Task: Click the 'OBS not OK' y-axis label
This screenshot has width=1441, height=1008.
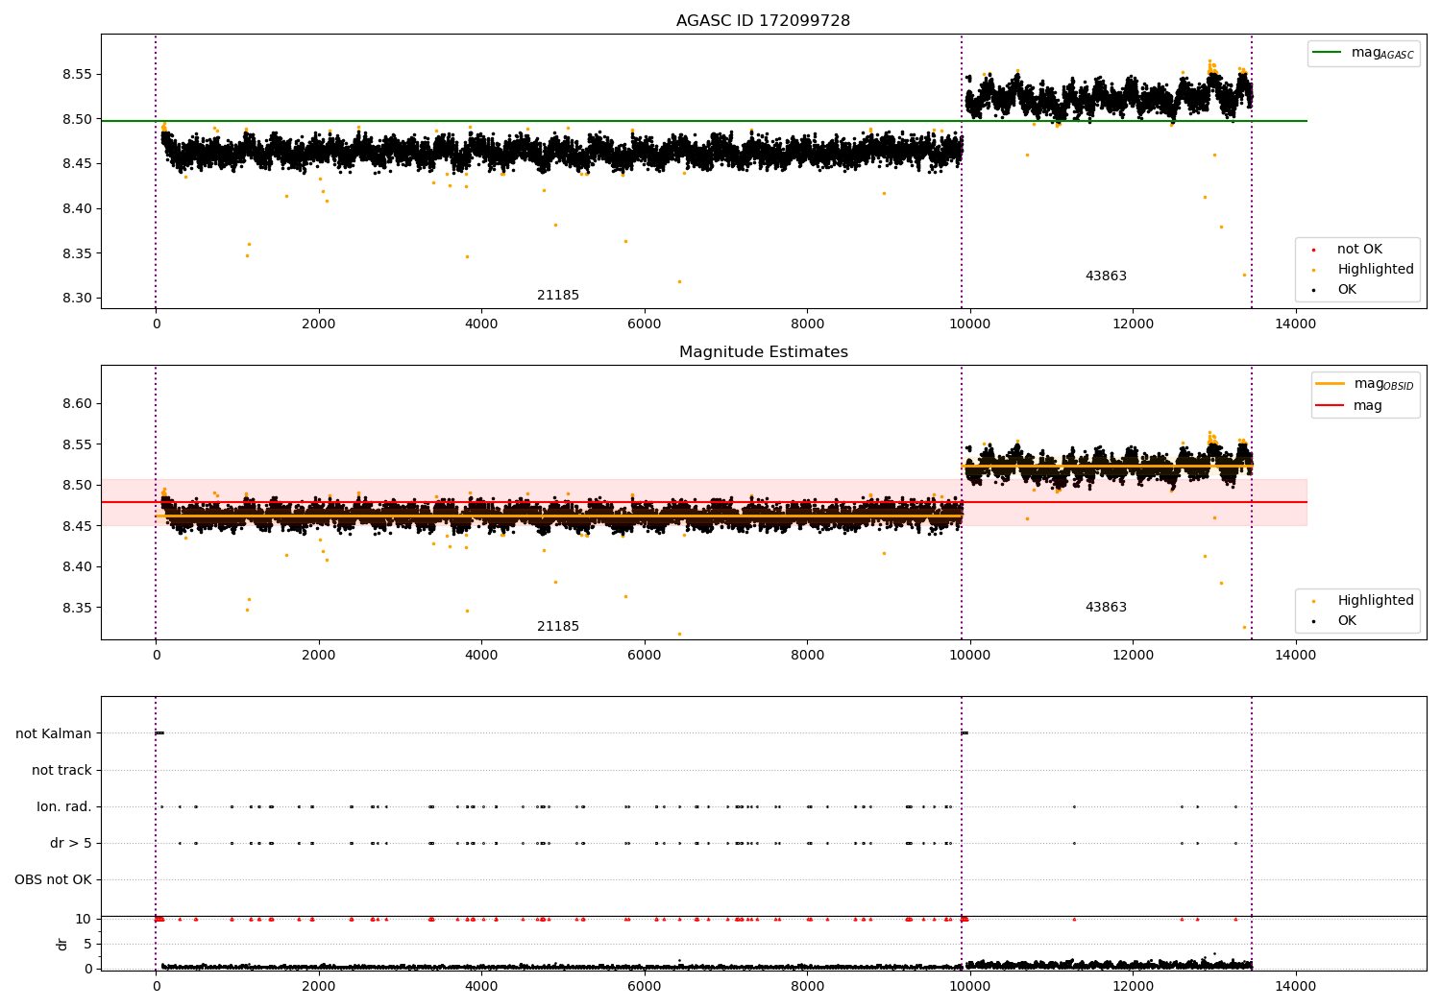Action: coord(53,880)
